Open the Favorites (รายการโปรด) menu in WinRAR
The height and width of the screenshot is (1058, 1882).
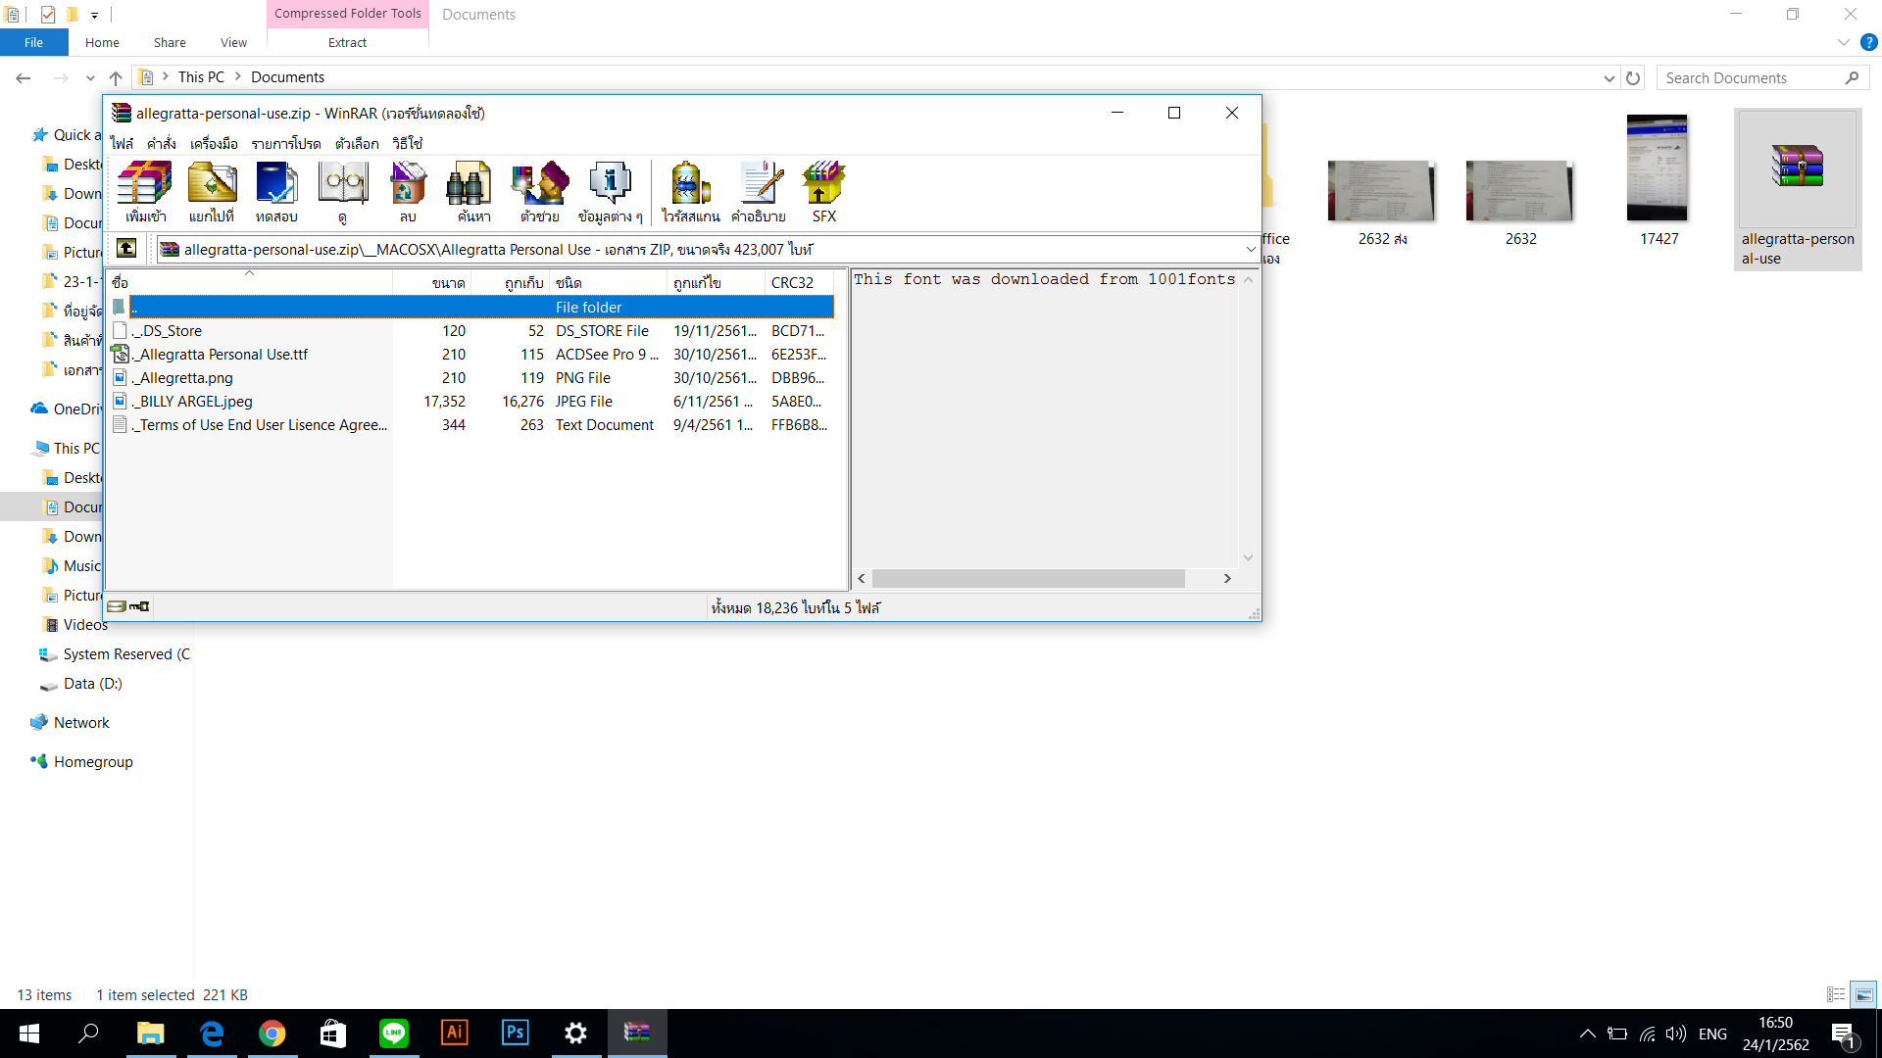pos(286,143)
